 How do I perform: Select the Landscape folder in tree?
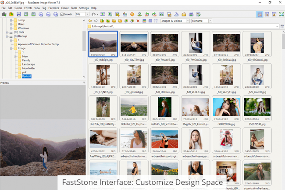pyautogui.click(x=28, y=65)
